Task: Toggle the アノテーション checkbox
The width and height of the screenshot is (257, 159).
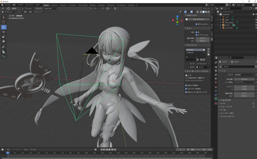Action: pos(197,35)
